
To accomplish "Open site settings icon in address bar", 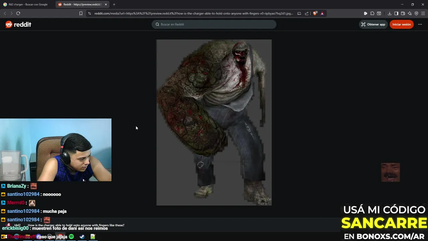I will [89, 13].
